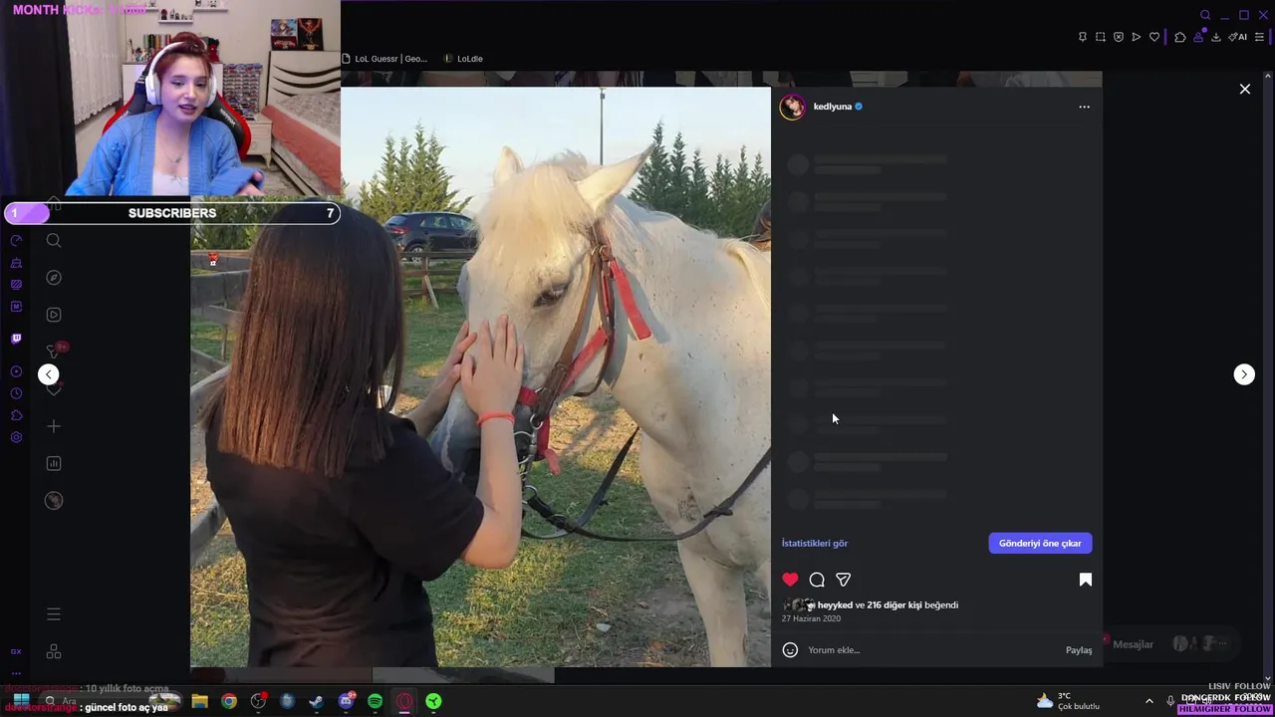
Task: Click Opera tab search magnifier icon
Action: 1205,15
